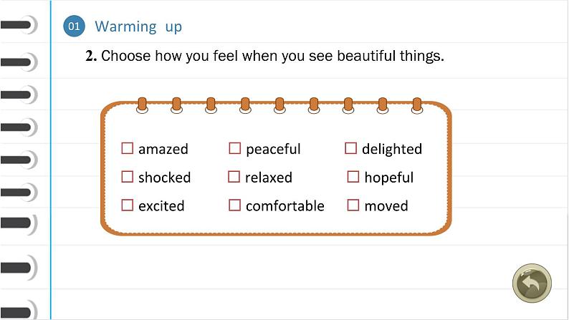Image resolution: width=569 pixels, height=320 pixels.
Task: Click the word excited
Action: pos(161,206)
